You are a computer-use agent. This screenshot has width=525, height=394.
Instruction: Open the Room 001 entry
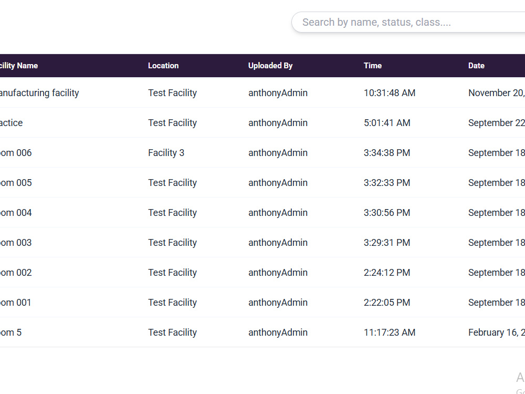(262, 302)
